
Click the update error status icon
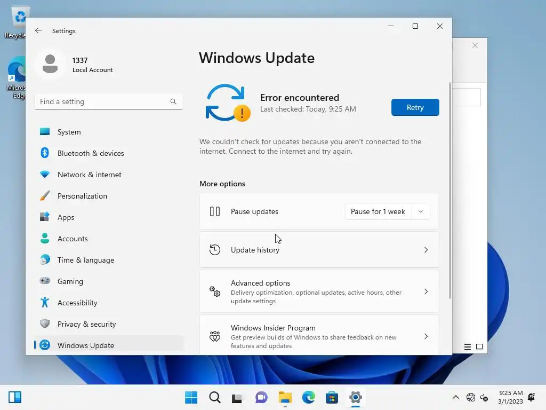tap(227, 103)
